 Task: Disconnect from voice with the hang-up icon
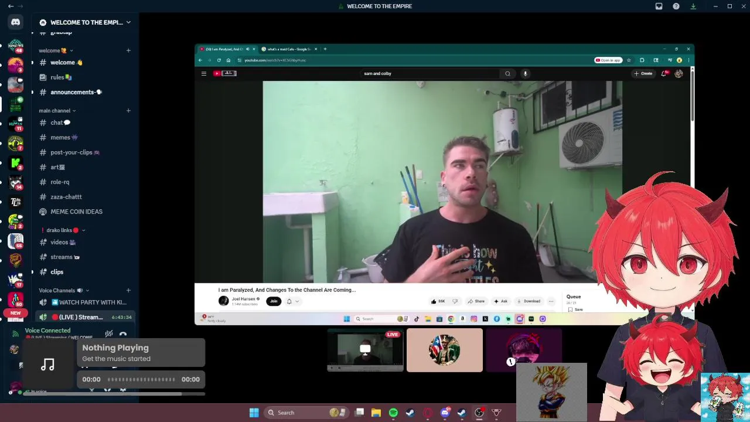coord(123,334)
